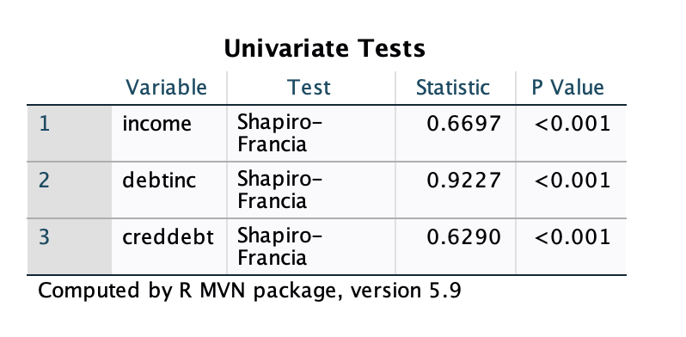Select the Univariate Tests table title

point(324,48)
